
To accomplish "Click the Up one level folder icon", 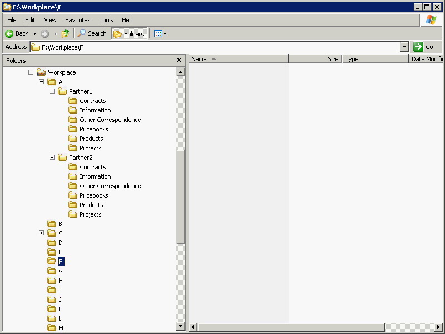I will pos(66,33).
